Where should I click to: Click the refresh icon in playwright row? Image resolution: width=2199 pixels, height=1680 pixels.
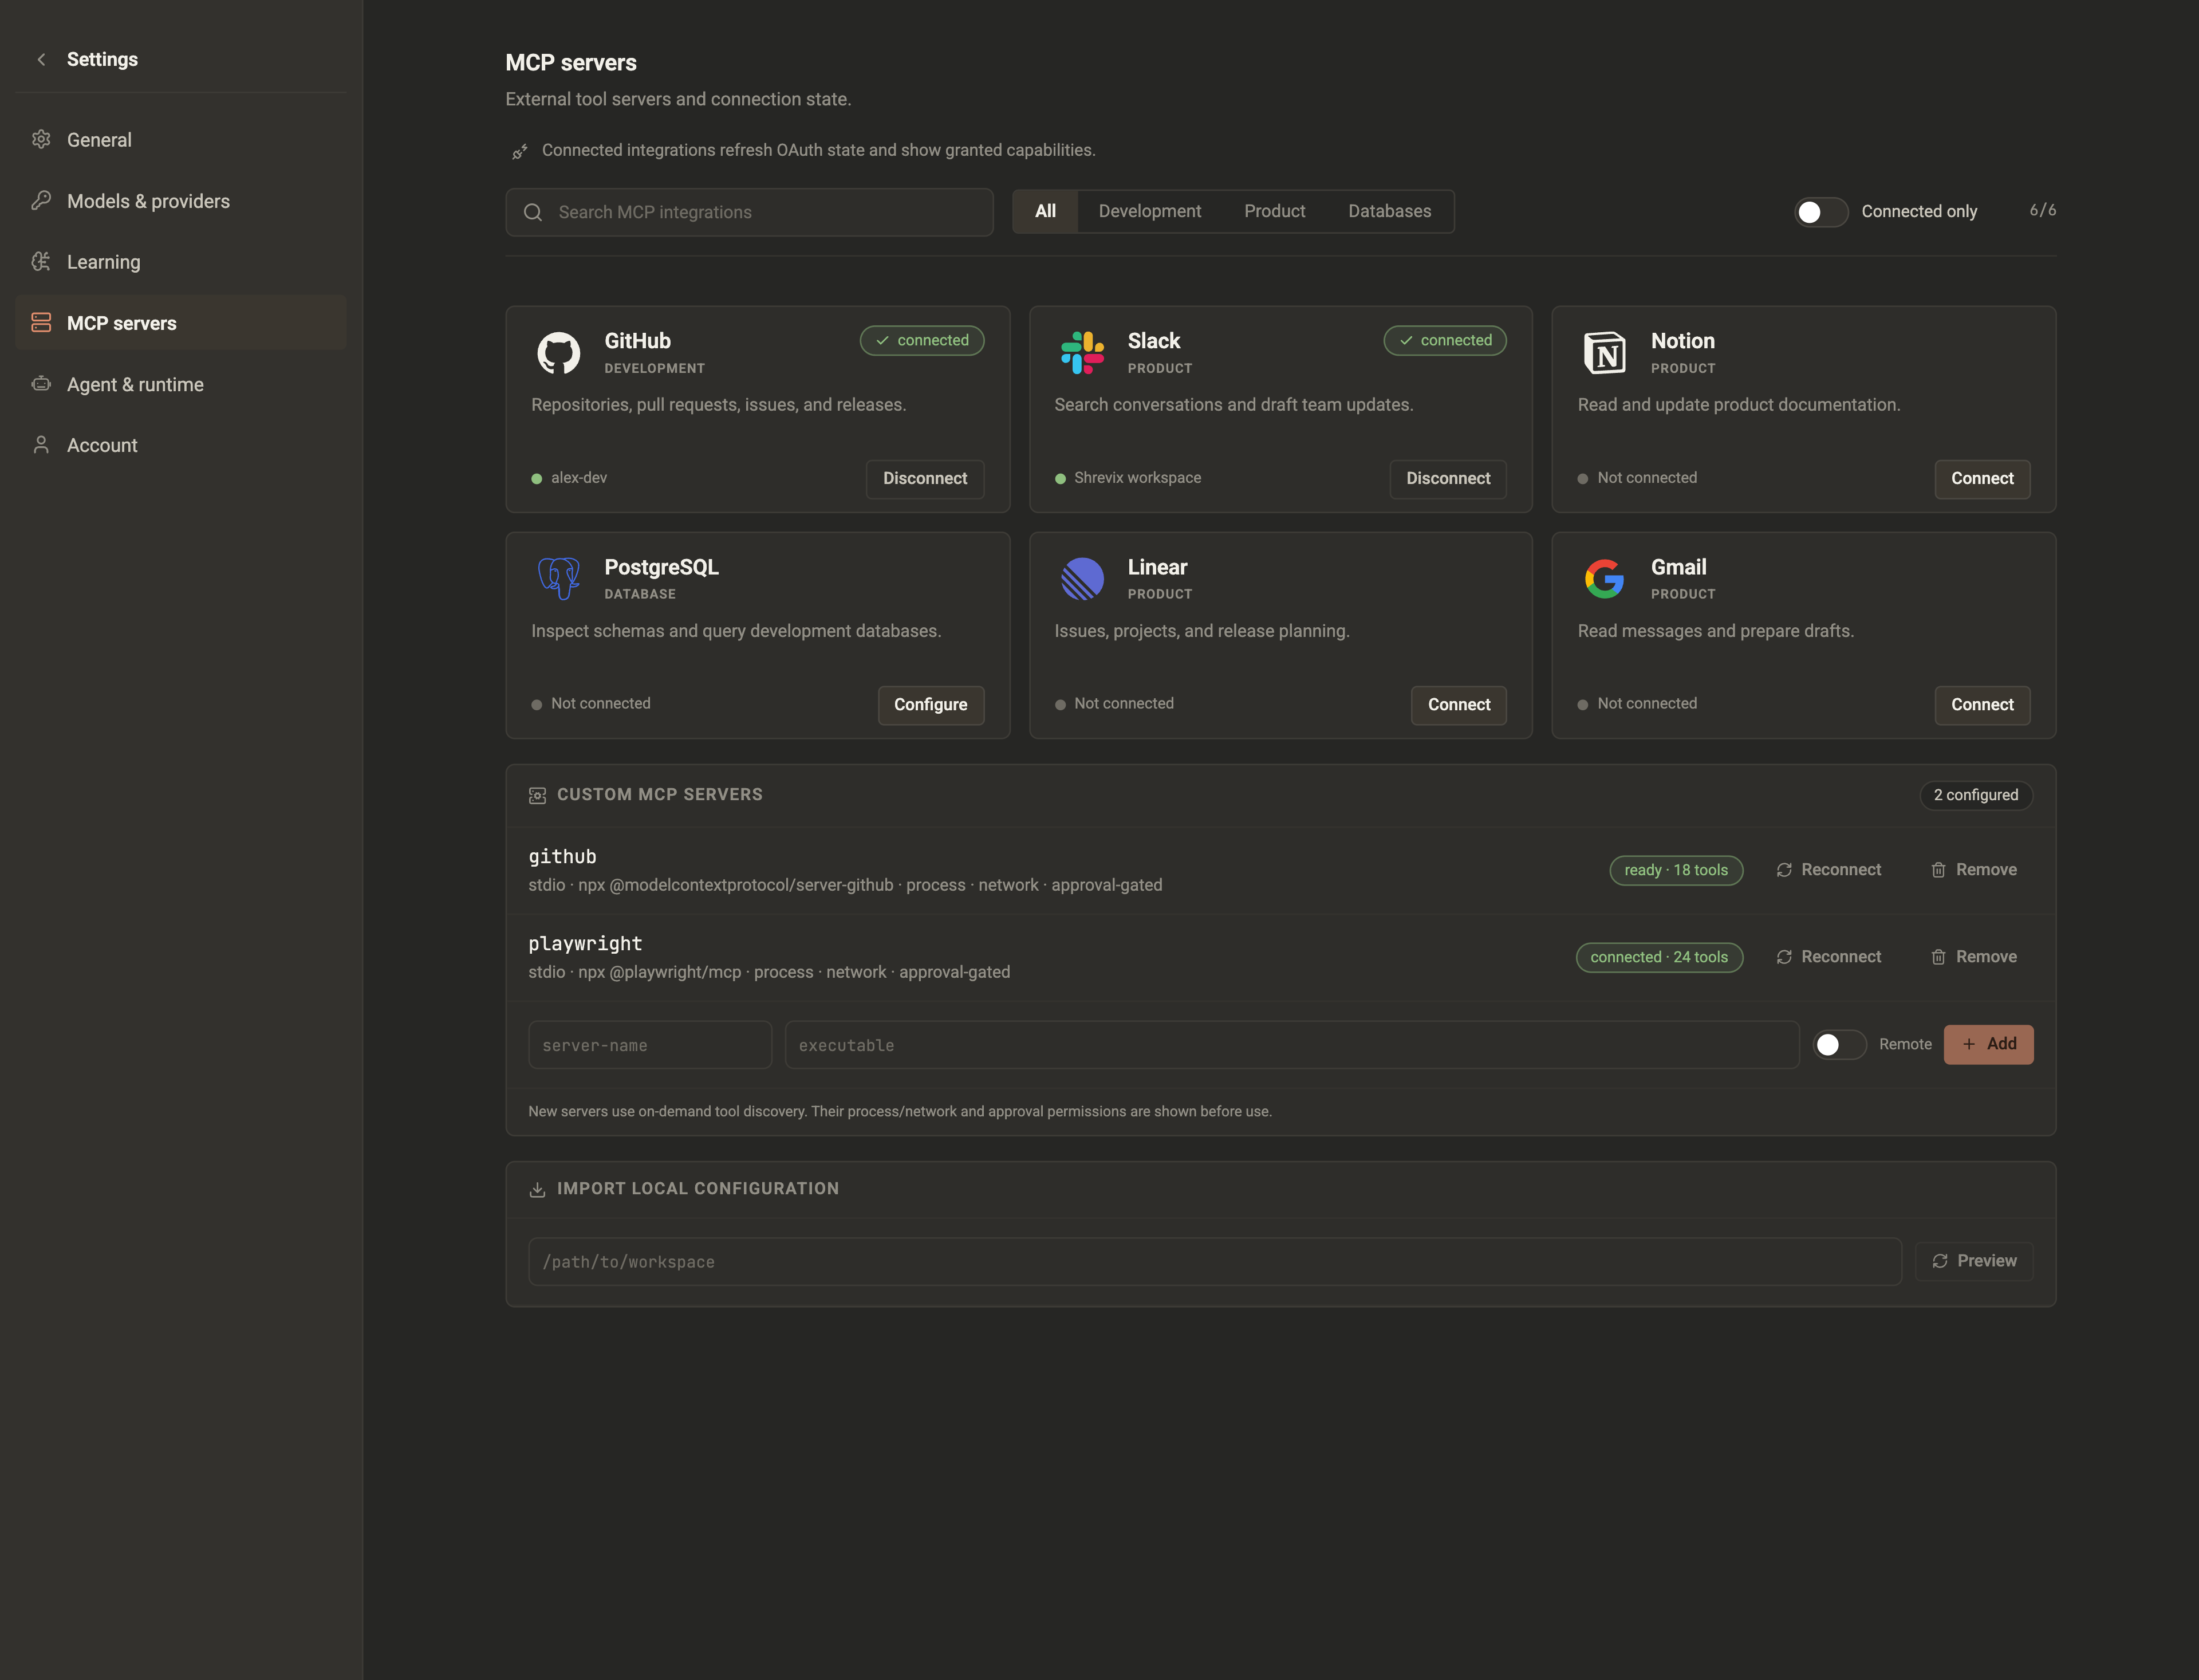click(1784, 958)
